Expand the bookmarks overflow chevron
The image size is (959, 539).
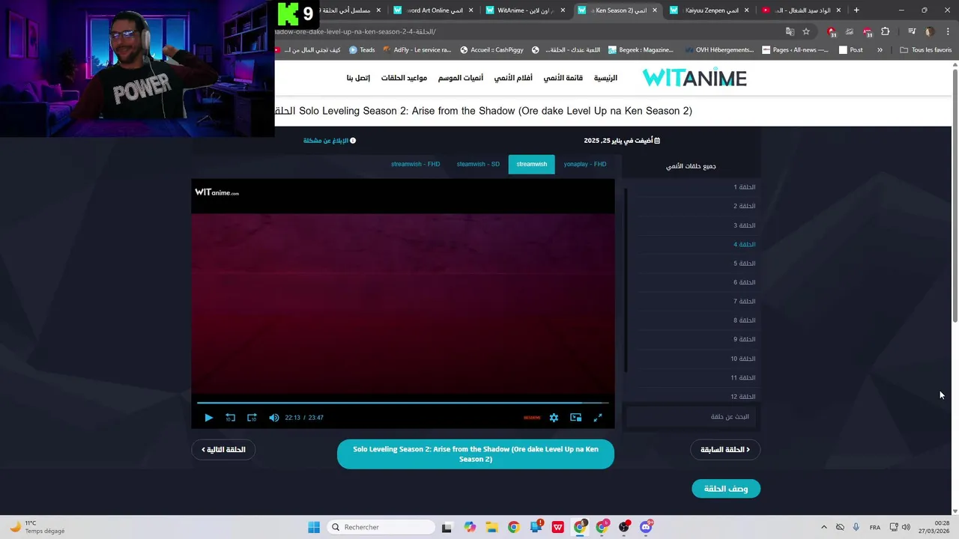880,50
